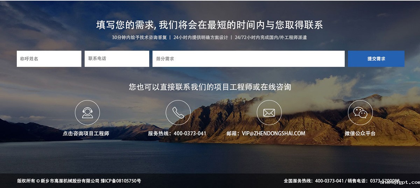This screenshot has width=420, height=188.
Task: Focus the 称呼姓名 name input field
Action: [x=49, y=59]
